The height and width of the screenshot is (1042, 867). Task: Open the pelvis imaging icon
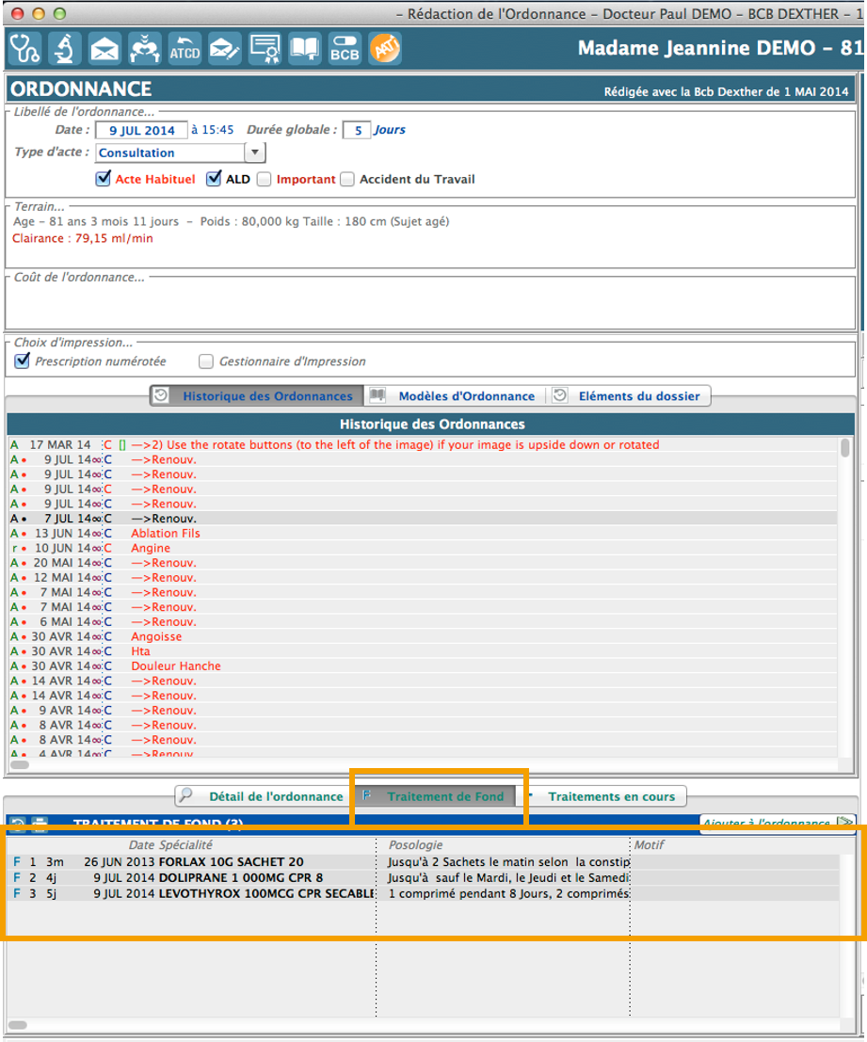pyautogui.click(x=144, y=48)
